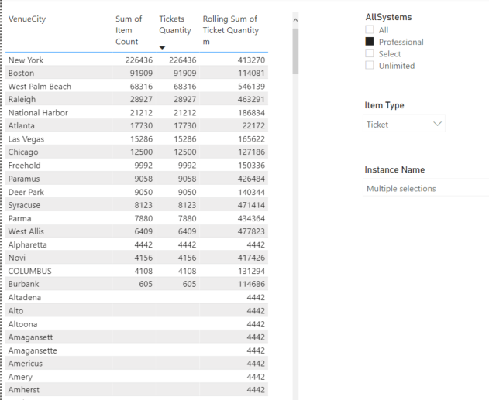Select the Raleigh city cell
Viewport: 489px width, 400px height.
[22, 100]
